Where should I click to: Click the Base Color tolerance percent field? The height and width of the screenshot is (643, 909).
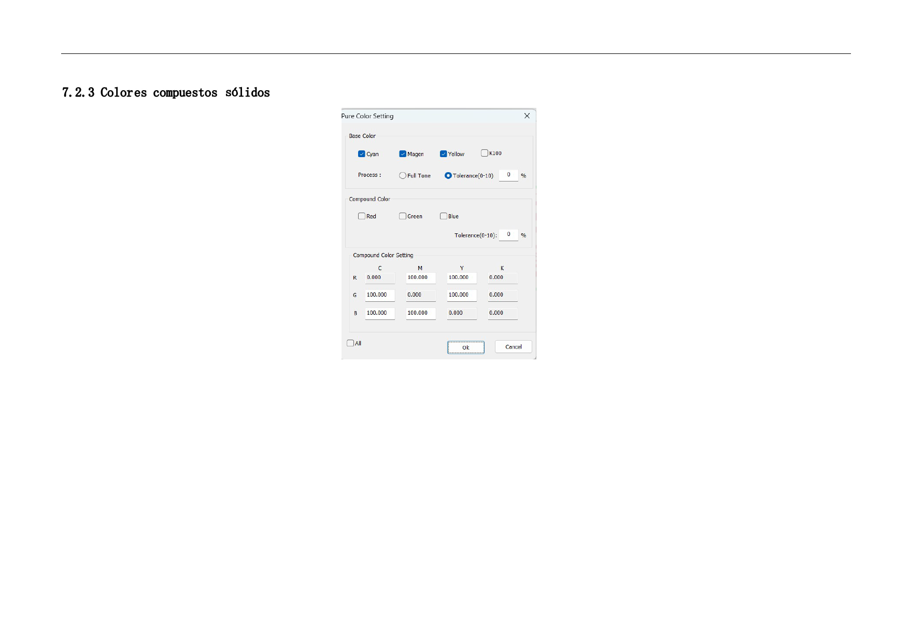[508, 175]
